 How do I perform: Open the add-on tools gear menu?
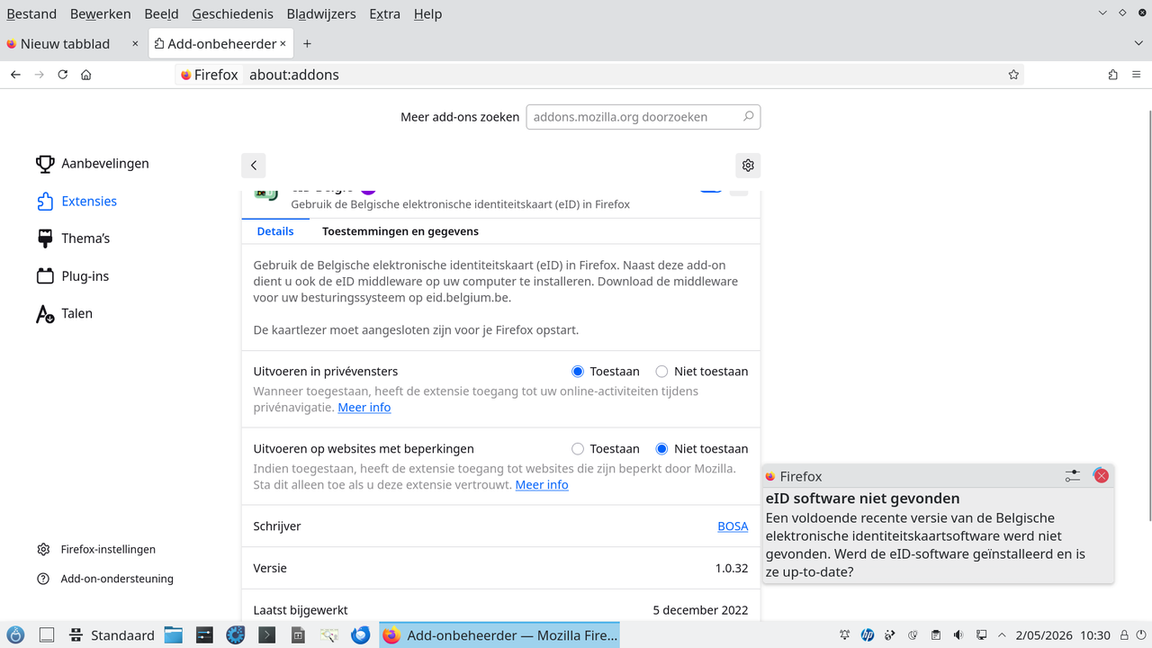(748, 166)
